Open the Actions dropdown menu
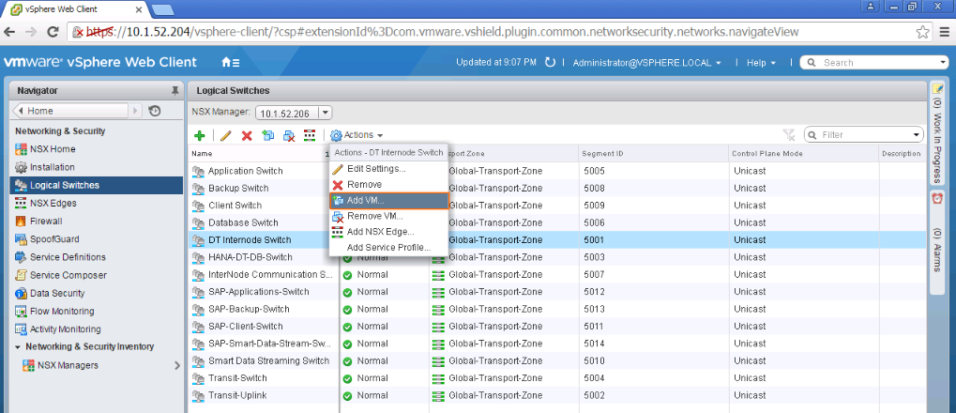Viewport: 956px width, 413px height. [357, 135]
